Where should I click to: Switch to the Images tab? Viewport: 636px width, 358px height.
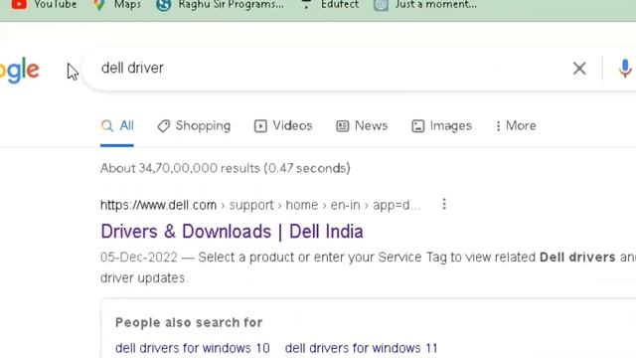[441, 126]
